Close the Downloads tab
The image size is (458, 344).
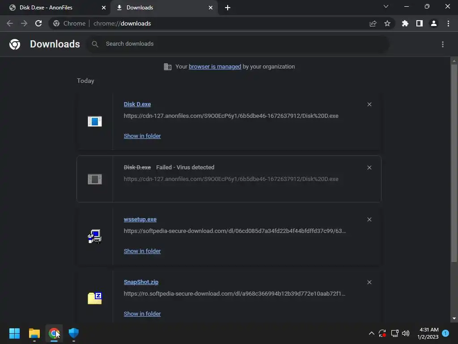tap(211, 8)
